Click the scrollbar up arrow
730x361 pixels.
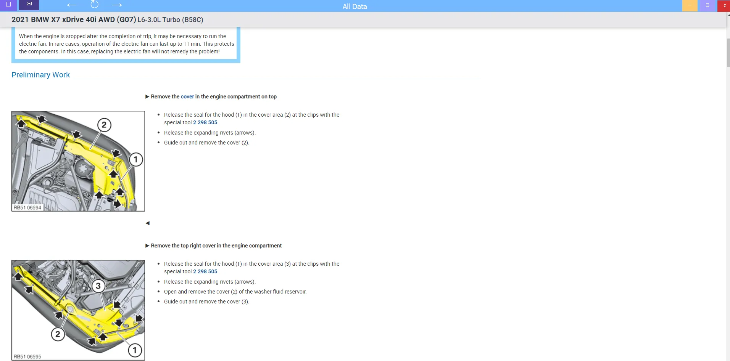[728, 15]
